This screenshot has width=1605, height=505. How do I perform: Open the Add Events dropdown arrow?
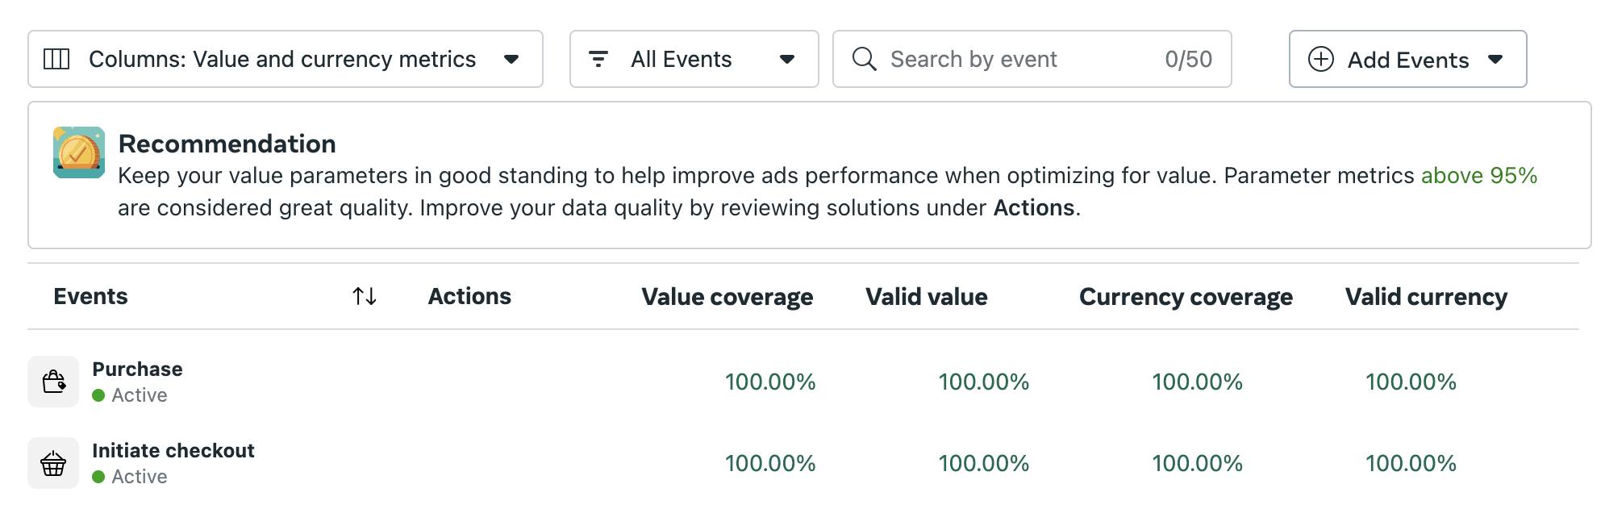pos(1495,59)
